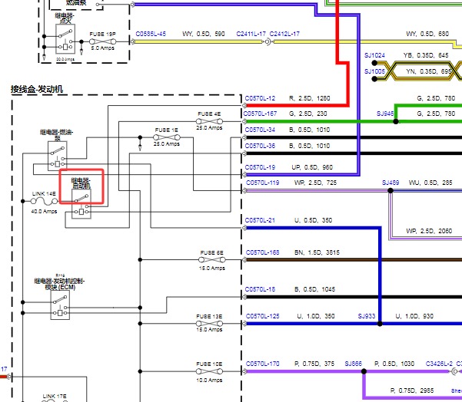The width and height of the screenshot is (462, 402).
Task: Select wire label 'P, 0.75D, 375'
Action: coord(314,364)
